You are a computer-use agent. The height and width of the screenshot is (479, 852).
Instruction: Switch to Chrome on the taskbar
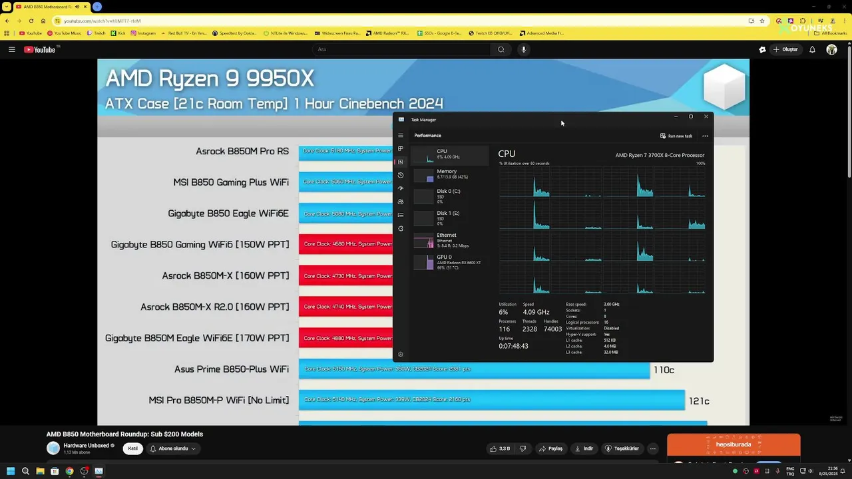pos(69,471)
